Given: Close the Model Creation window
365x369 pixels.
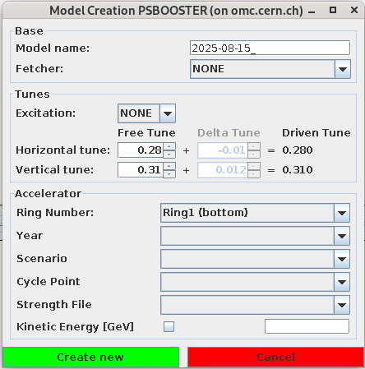Looking at the screenshot, I should coord(354,11).
